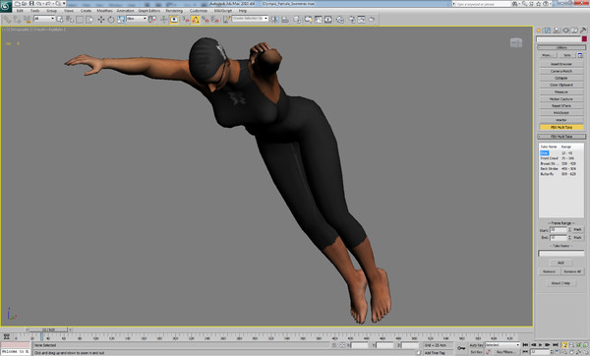The image size is (590, 356).
Task: Collapse the FBX Multi Take rollout
Action: pos(561,137)
